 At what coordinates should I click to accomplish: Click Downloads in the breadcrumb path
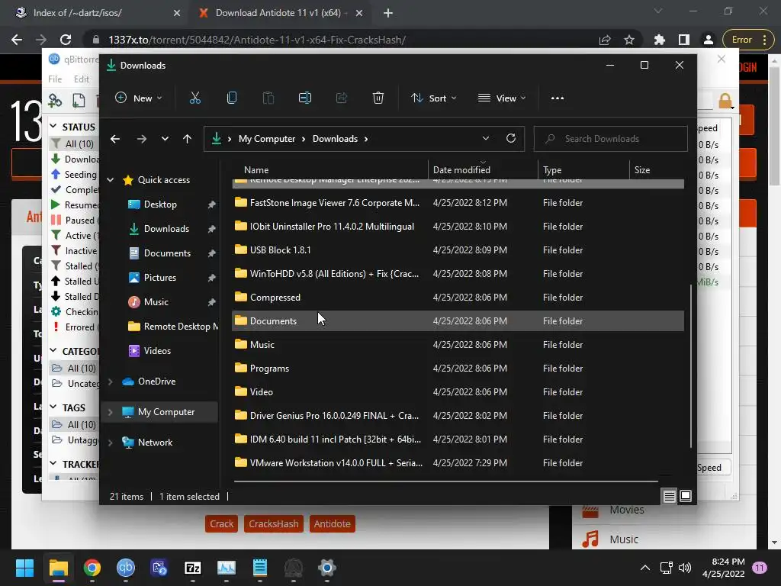(336, 139)
